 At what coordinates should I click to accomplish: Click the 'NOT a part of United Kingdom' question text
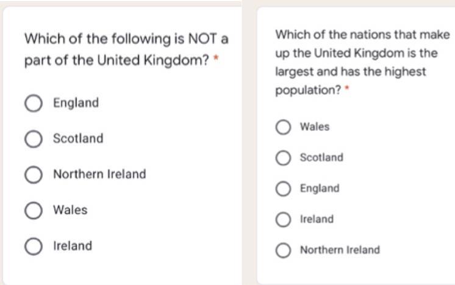[126, 51]
